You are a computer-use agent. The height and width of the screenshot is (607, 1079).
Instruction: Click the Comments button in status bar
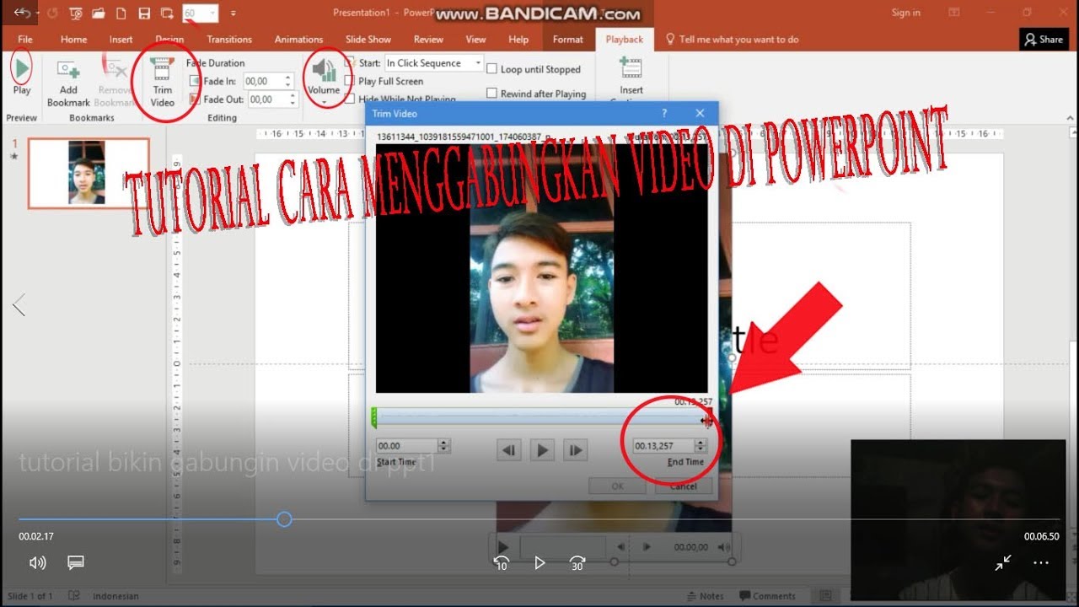point(767,596)
